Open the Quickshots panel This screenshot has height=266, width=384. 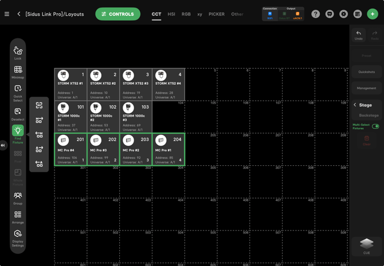[x=367, y=72]
